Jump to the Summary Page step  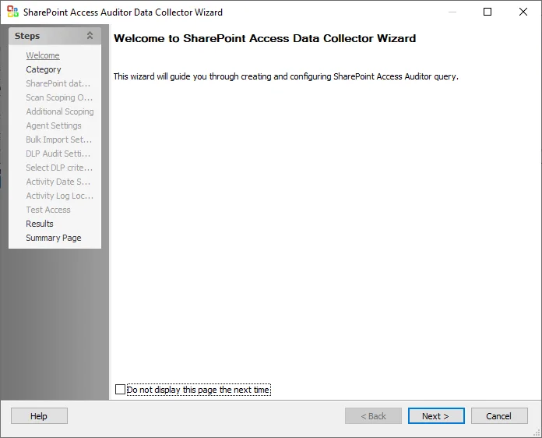[53, 238]
